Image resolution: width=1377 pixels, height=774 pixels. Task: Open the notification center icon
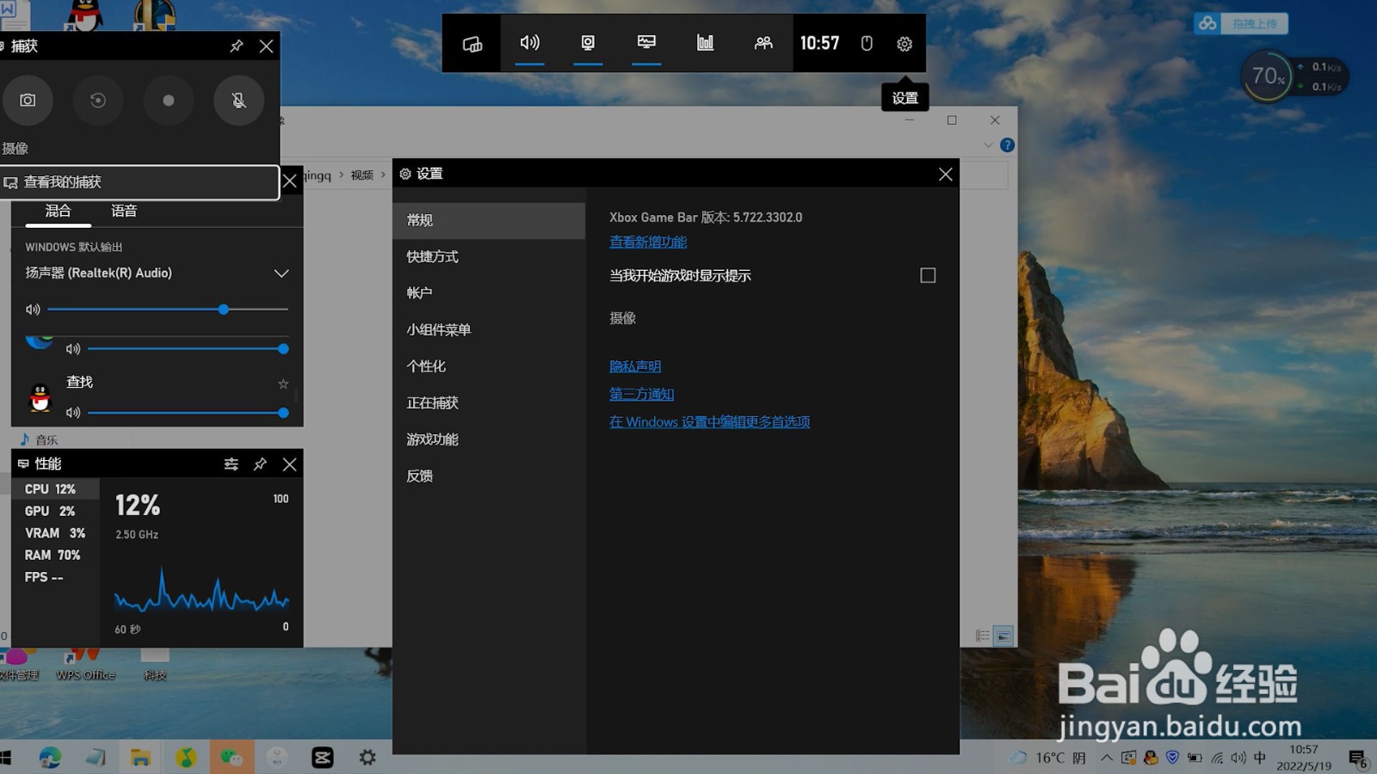(x=1358, y=759)
